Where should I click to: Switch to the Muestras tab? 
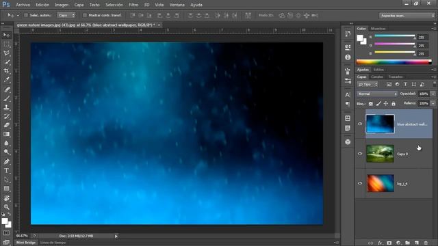tap(378, 29)
